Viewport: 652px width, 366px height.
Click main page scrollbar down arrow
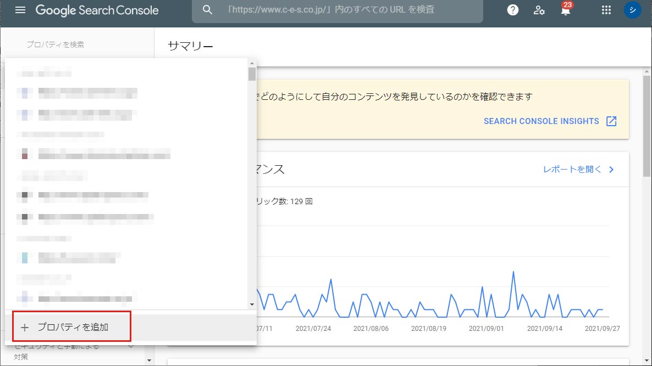click(646, 361)
